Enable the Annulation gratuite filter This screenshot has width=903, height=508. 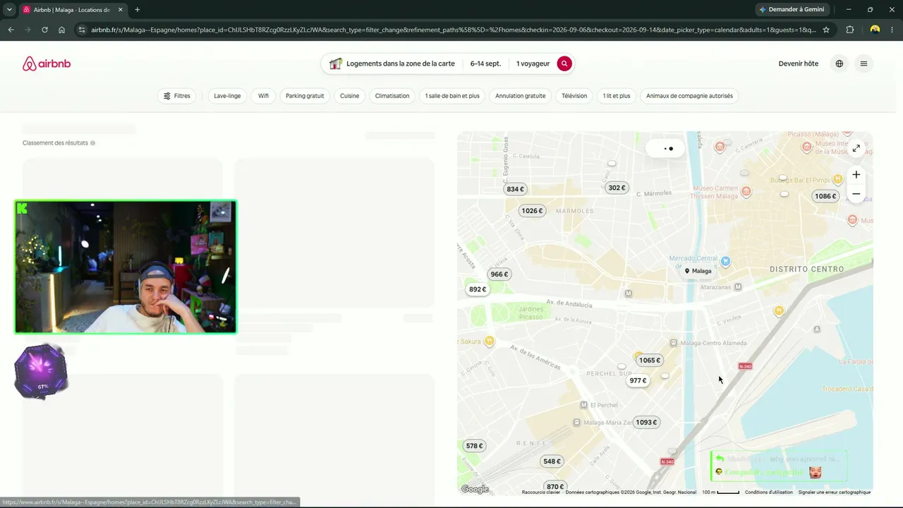pyautogui.click(x=521, y=96)
